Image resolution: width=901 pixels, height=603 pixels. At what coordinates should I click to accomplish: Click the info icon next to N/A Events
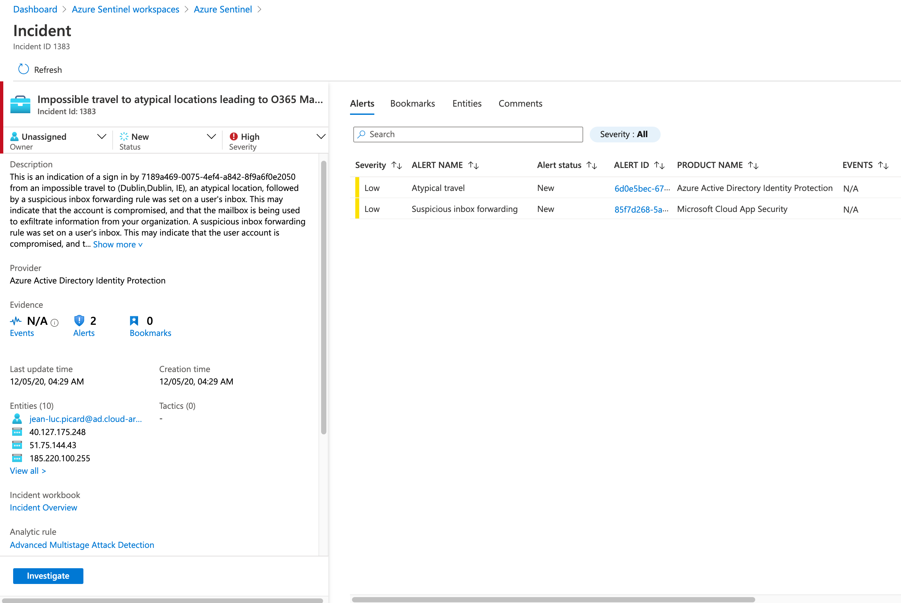[54, 322]
